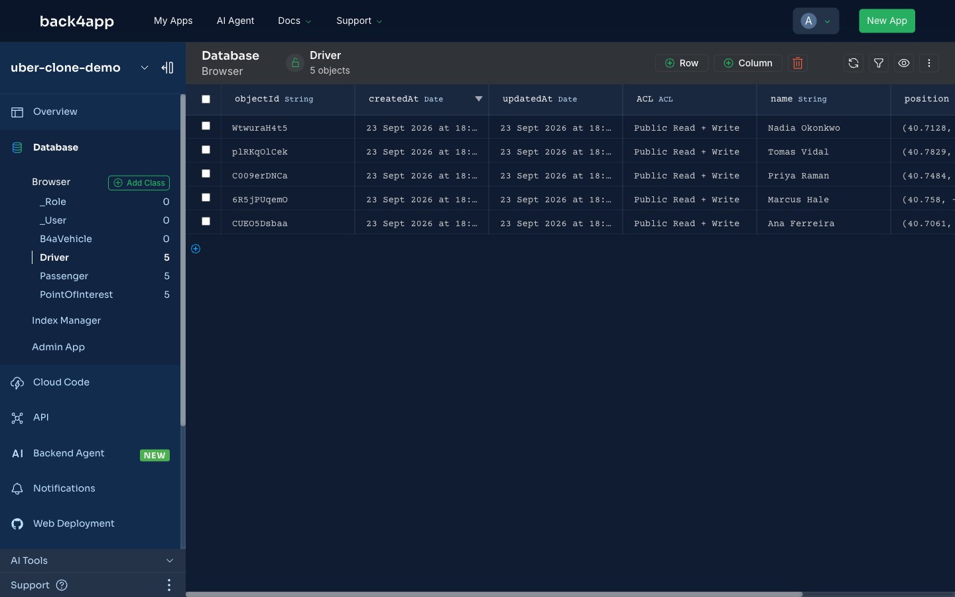Check the C009erDNCa row checkbox

click(206, 174)
